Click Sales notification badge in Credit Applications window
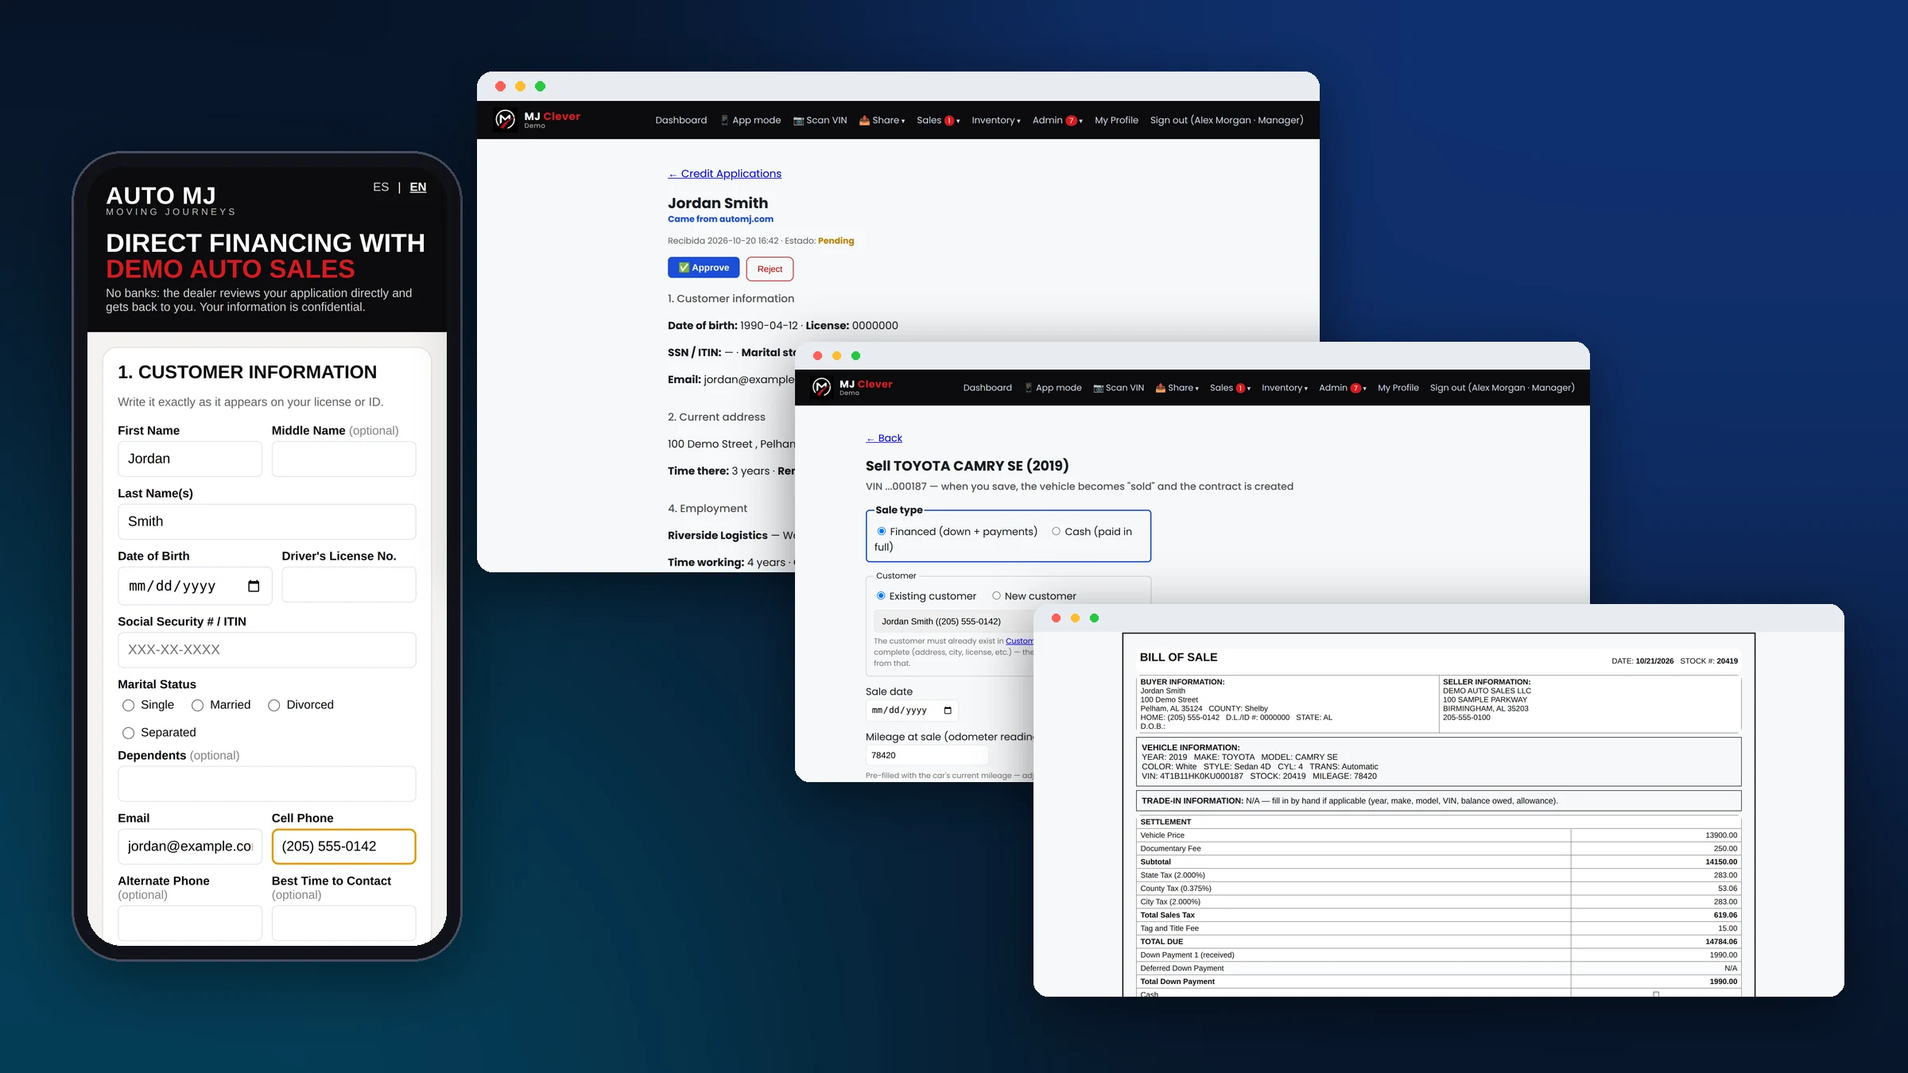The image size is (1908, 1073). pos(949,121)
